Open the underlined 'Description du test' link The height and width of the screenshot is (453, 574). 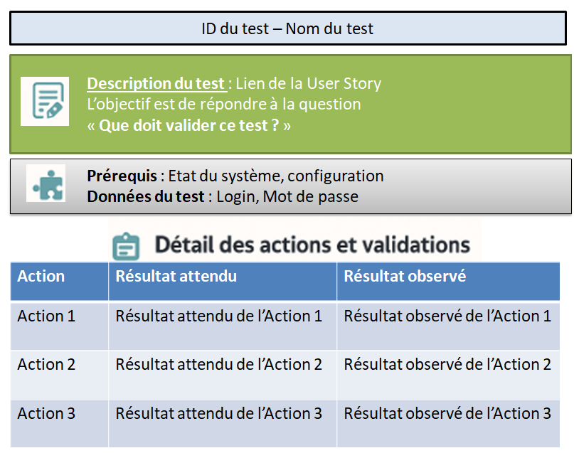[x=156, y=83]
